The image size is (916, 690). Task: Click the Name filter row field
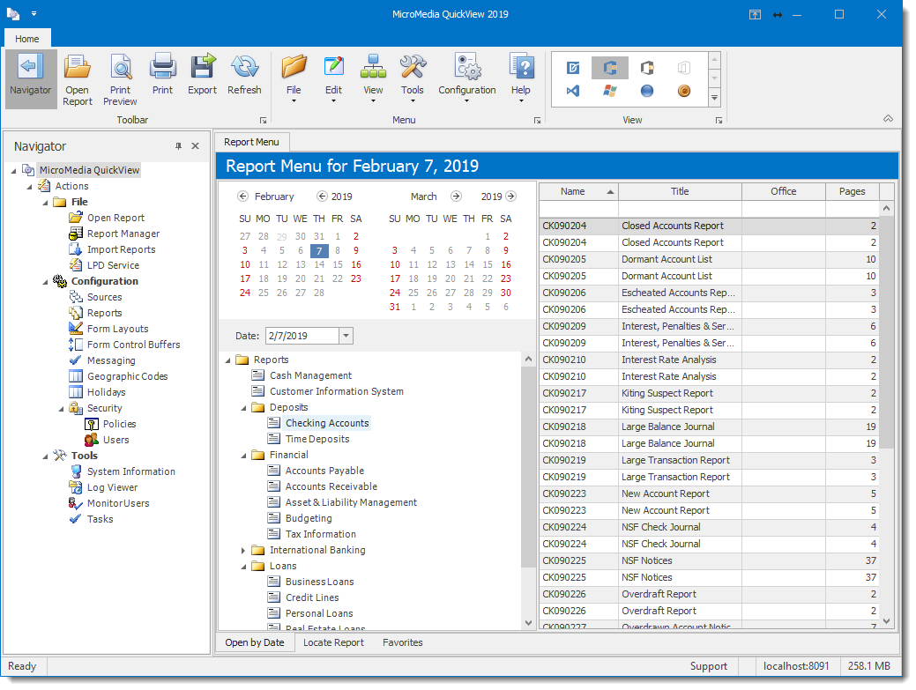(x=578, y=208)
